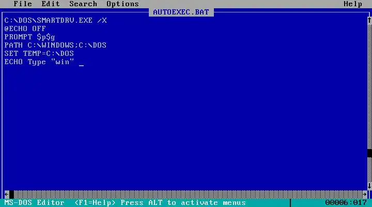
Task: Place cursor on SMARTDRV.EXE line
Action: pos(55,20)
